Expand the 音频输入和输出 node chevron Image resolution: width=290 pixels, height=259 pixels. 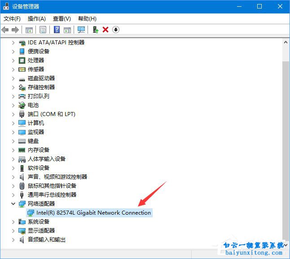coord(13,240)
